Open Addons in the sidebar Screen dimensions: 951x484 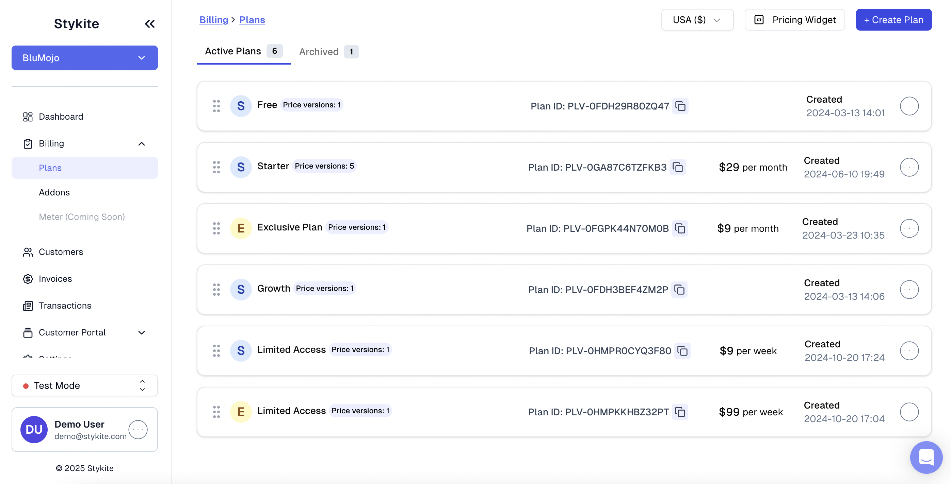click(x=54, y=192)
